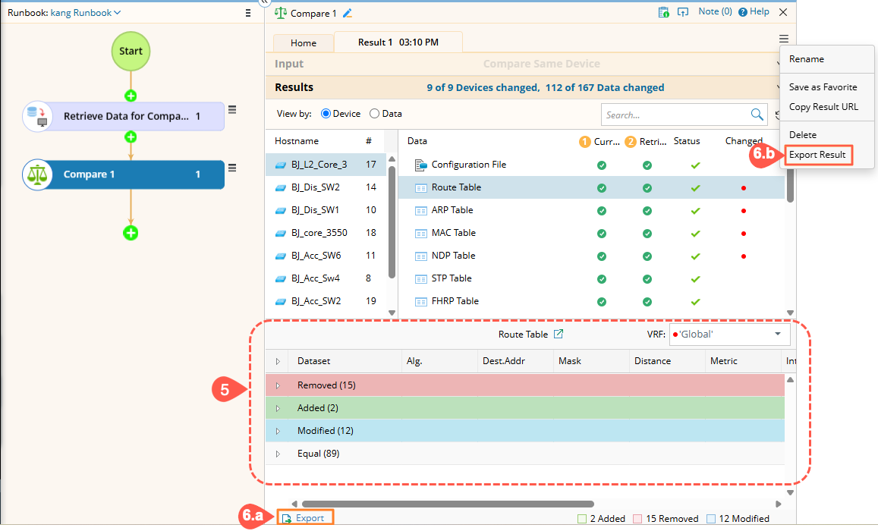The height and width of the screenshot is (531, 878).
Task: Choose Export Result from the menu
Action: (x=817, y=155)
